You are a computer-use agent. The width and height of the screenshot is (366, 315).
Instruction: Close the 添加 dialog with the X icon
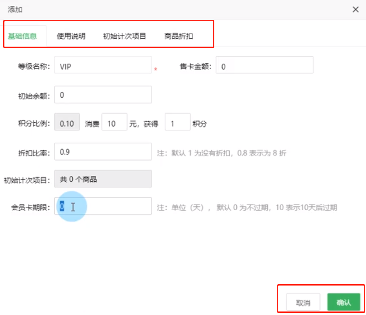[x=355, y=10]
